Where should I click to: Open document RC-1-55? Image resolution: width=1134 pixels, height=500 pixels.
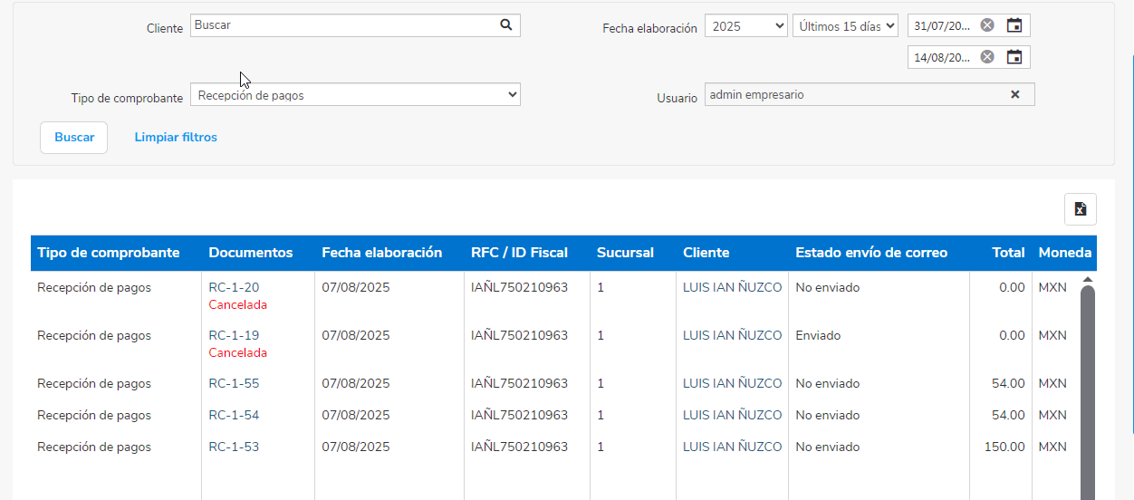[234, 383]
